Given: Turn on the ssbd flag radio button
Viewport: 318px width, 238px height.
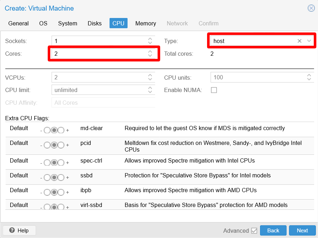Looking at the screenshot, I should tap(61, 177).
